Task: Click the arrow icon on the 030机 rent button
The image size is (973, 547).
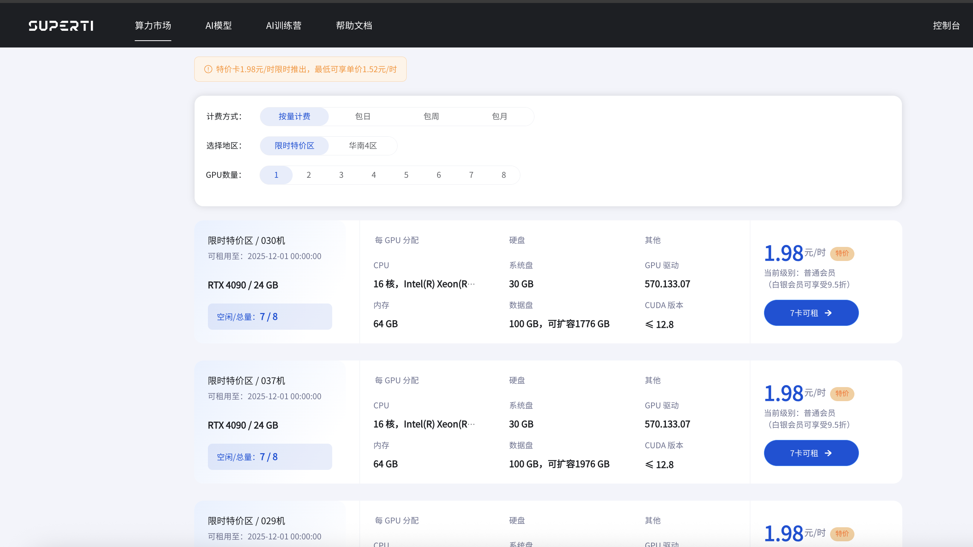Action: point(829,313)
